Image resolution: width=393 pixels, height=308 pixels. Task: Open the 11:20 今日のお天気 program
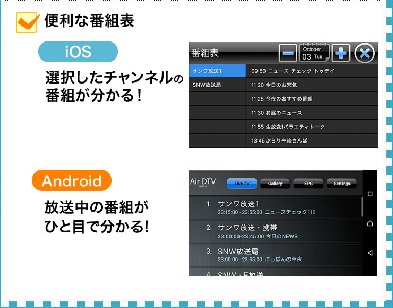[x=312, y=85]
